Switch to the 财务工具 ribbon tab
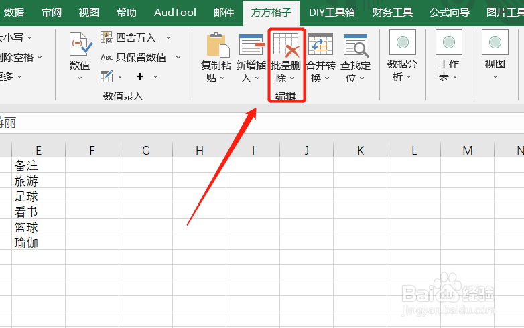 (393, 12)
